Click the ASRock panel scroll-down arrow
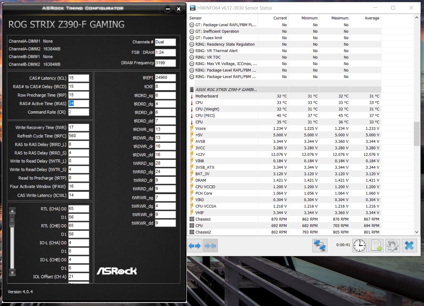Screen dimensions: 424x306 (x=12, y=272)
